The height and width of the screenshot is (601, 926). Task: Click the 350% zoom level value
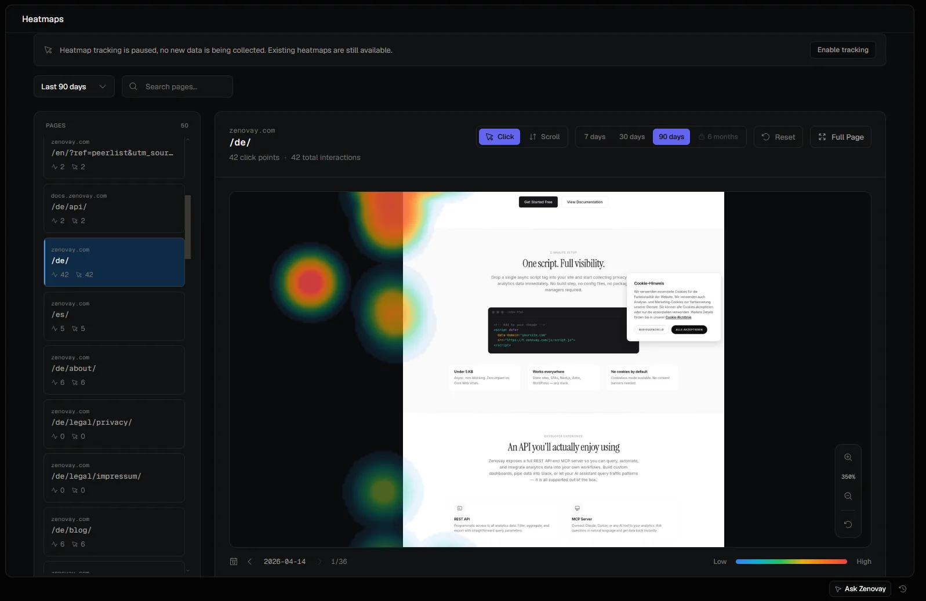[848, 477]
